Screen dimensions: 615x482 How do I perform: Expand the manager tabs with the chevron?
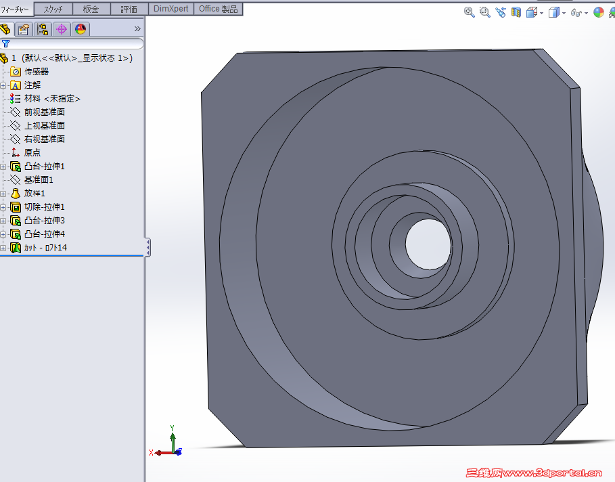coord(137,28)
